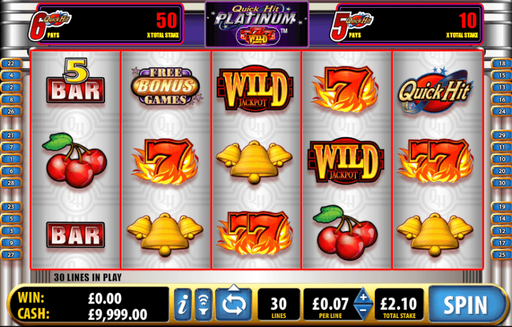This screenshot has width=512, height=327.
Task: Toggle the sound signal icon
Action: (x=204, y=305)
